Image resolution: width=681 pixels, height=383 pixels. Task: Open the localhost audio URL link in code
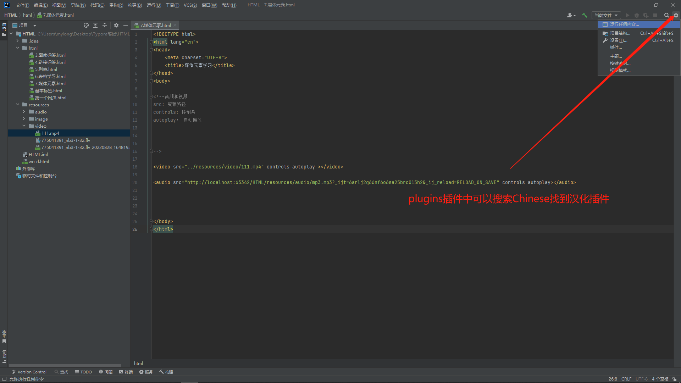click(x=342, y=182)
